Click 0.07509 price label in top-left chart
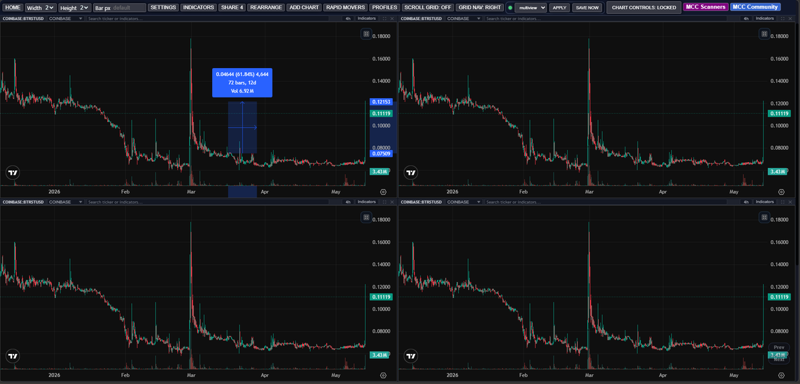Screen dimensions: 800x384 click(381, 154)
